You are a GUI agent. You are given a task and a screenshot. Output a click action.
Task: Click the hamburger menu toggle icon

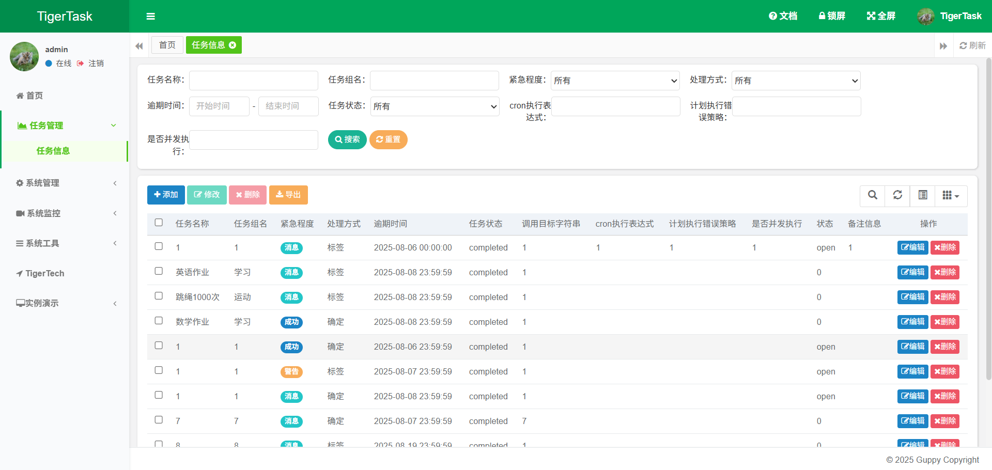click(150, 17)
